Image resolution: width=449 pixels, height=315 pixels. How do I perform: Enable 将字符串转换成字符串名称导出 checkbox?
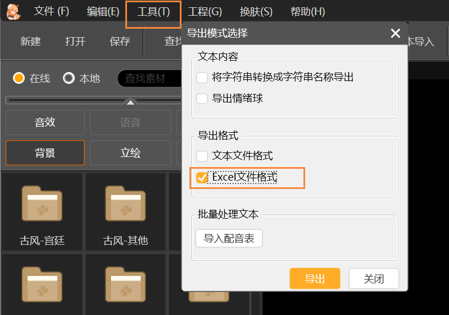[x=202, y=77]
